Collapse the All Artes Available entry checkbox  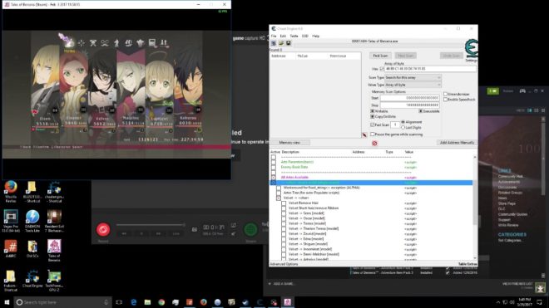pyautogui.click(x=274, y=178)
